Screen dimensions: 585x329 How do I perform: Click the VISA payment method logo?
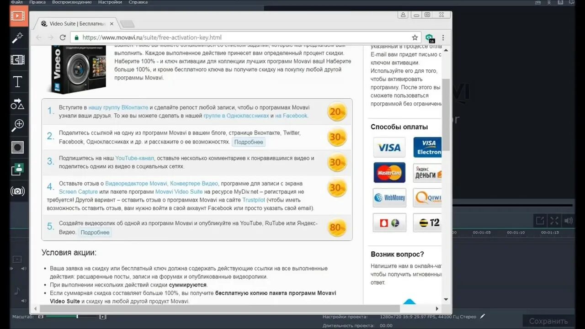click(x=389, y=148)
